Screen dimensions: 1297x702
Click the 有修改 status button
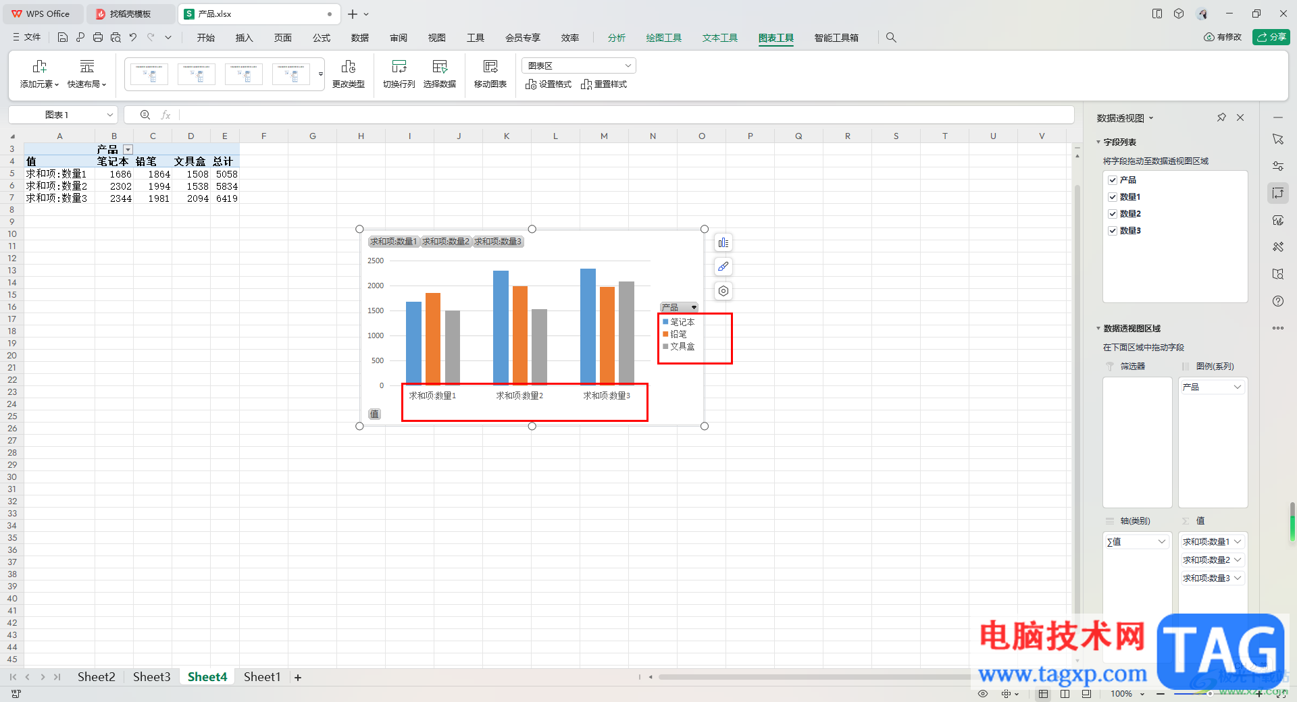click(x=1223, y=37)
